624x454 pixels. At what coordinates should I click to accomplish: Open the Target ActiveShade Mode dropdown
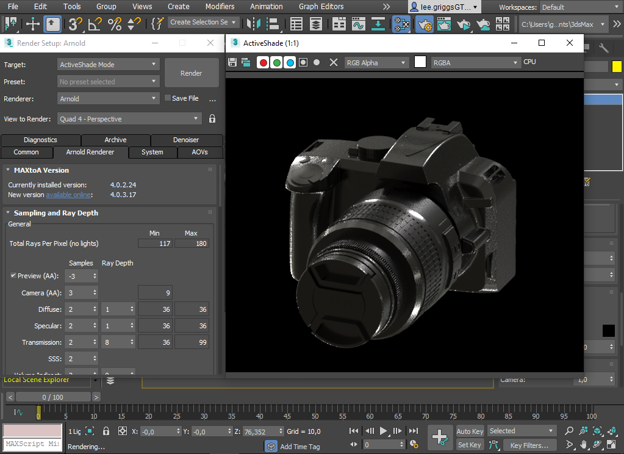pos(109,65)
